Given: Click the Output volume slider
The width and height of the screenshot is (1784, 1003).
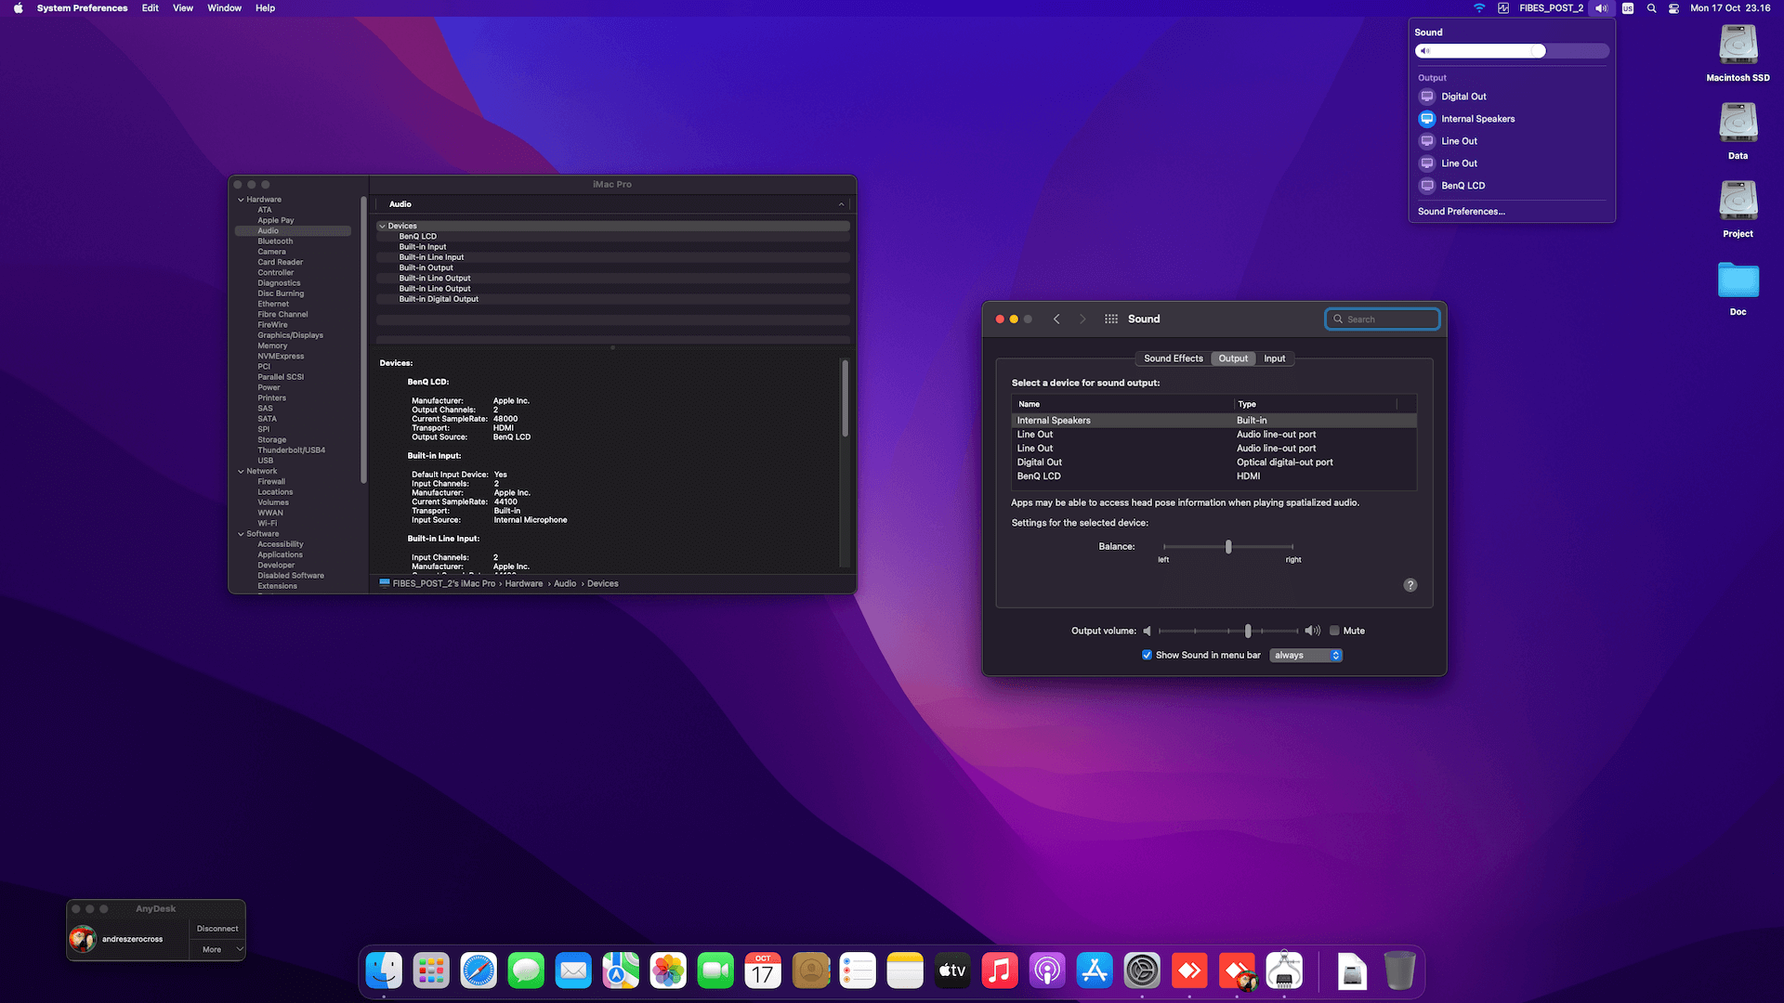Looking at the screenshot, I should point(1228,631).
